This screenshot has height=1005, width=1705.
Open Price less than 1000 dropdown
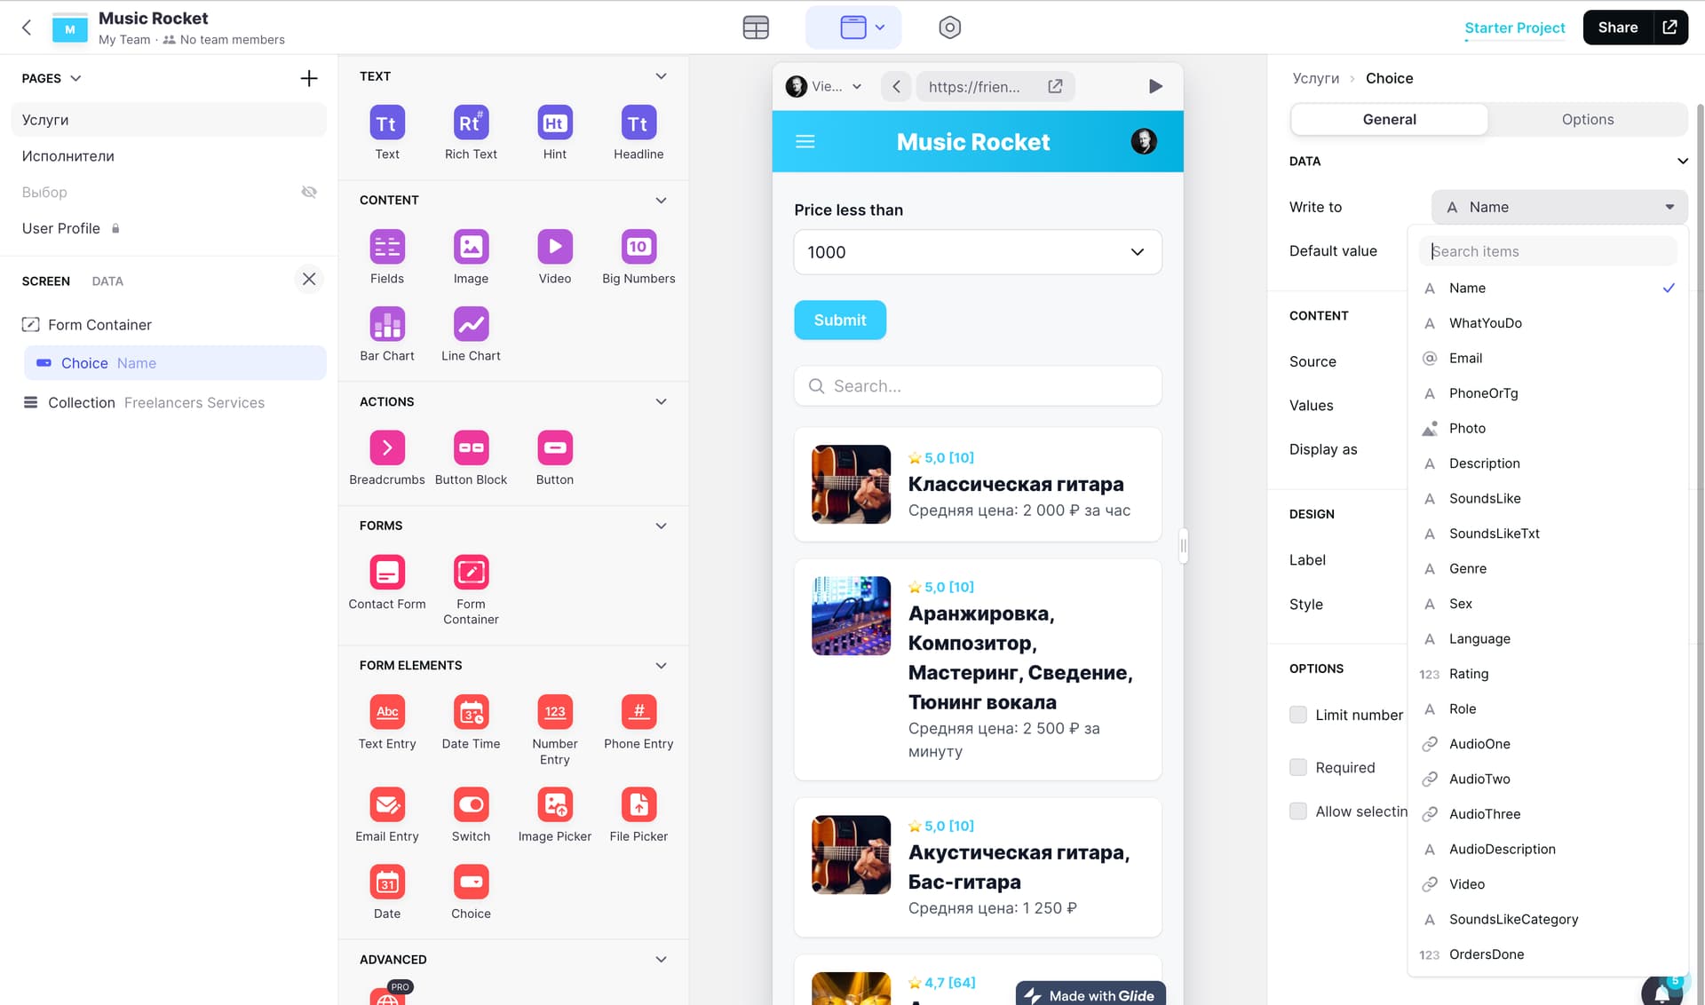(x=977, y=252)
